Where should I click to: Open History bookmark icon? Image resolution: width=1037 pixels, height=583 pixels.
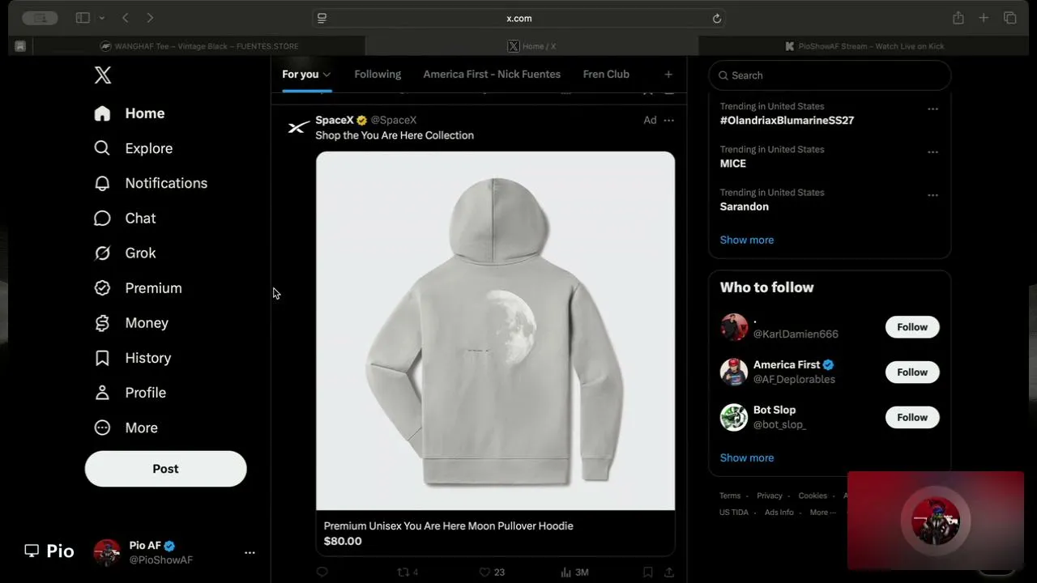click(x=102, y=358)
